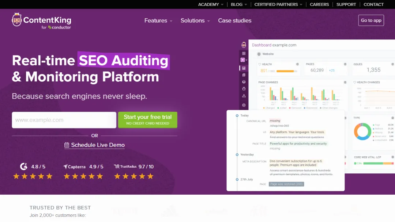Click the bug-shaped Issues icon in the sidebar
The height and width of the screenshot is (222, 395).
pyautogui.click(x=244, y=89)
